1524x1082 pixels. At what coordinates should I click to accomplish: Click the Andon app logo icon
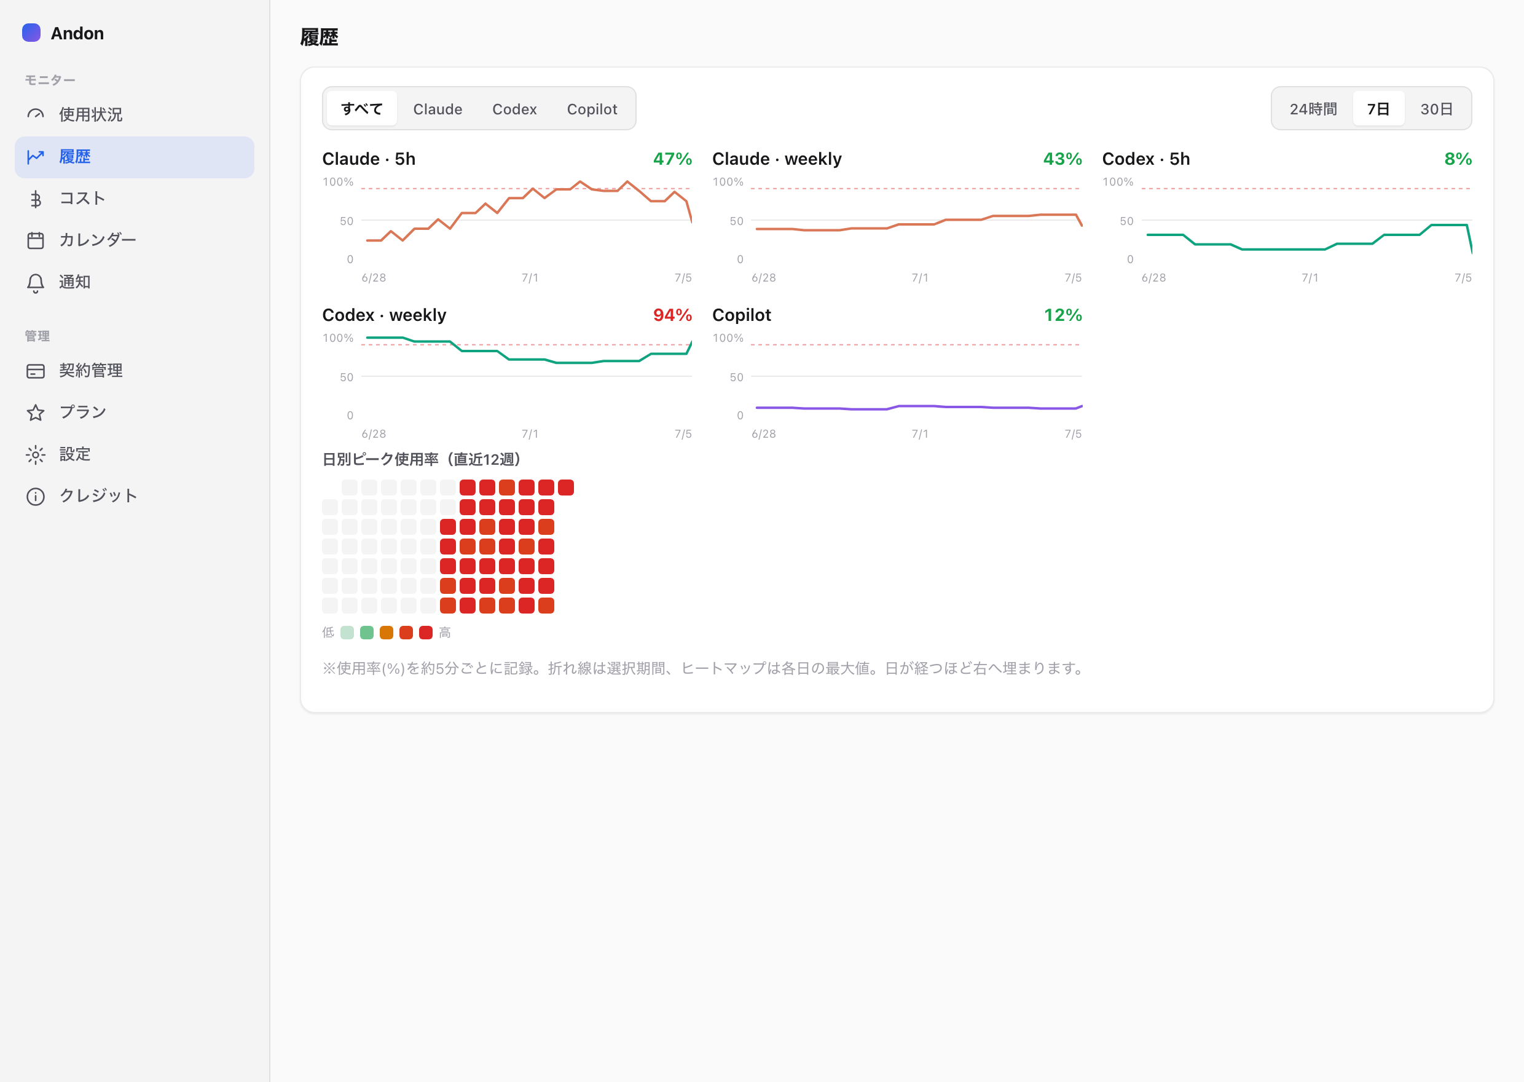pyautogui.click(x=31, y=33)
